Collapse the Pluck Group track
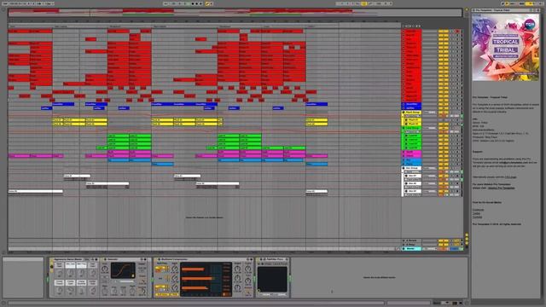 coord(404,113)
